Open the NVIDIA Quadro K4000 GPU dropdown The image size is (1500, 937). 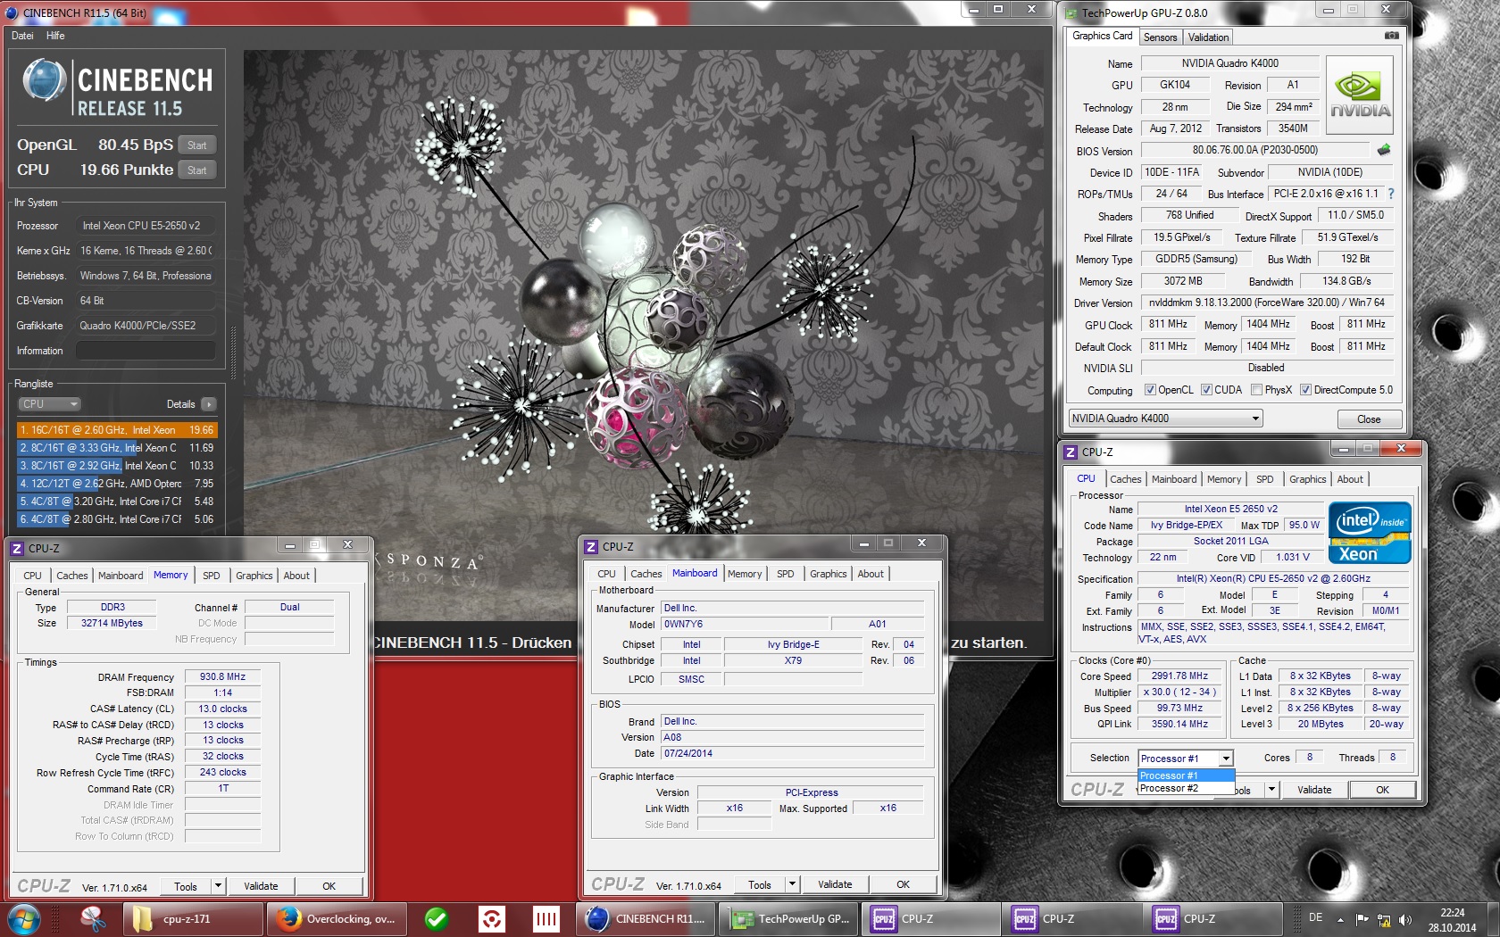1165,419
